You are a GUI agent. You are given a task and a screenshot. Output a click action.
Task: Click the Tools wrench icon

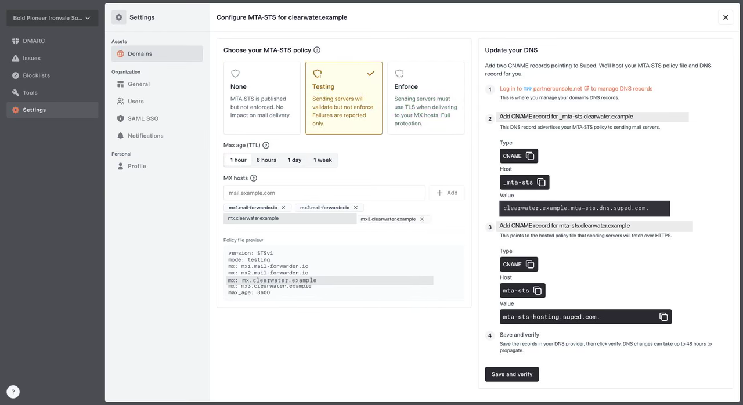tap(16, 93)
